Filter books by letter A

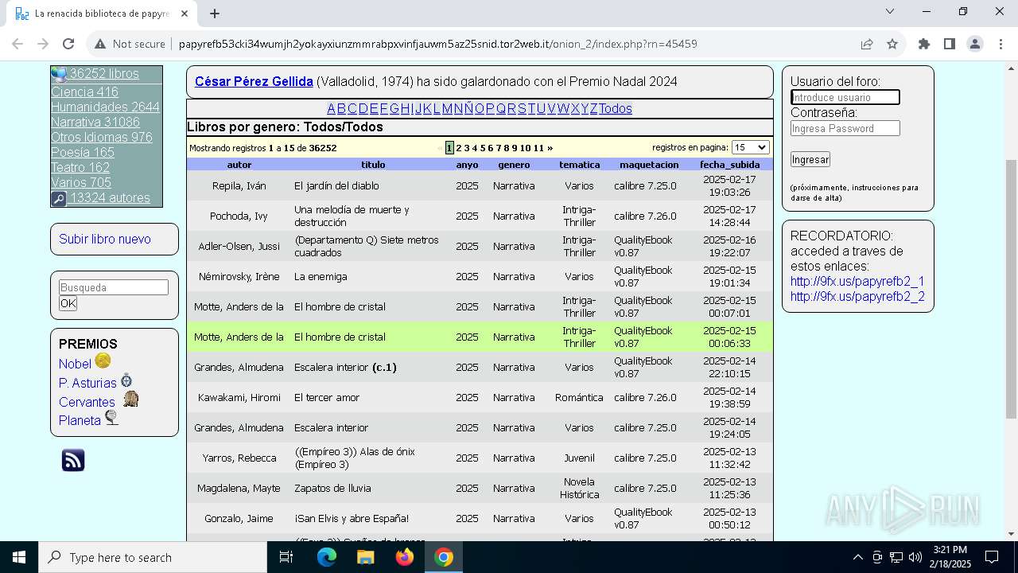tap(332, 109)
